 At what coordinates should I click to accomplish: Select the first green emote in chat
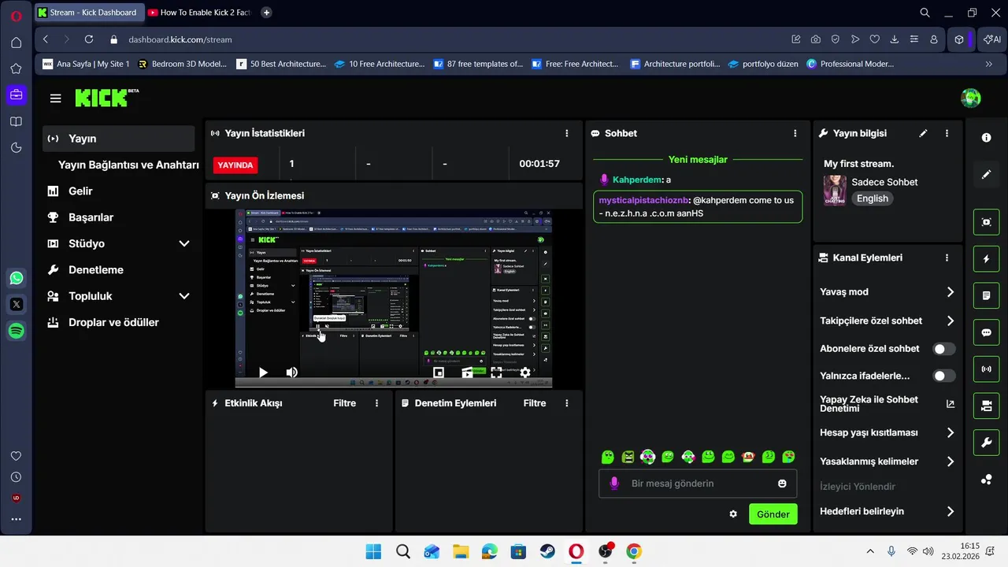pos(607,457)
